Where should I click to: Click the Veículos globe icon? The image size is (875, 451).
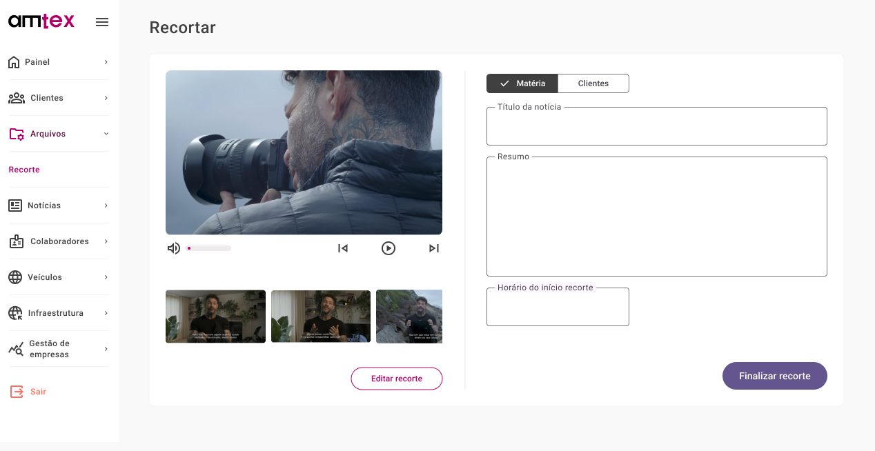[15, 277]
